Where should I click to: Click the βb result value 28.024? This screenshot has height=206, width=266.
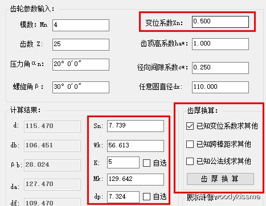point(52,165)
